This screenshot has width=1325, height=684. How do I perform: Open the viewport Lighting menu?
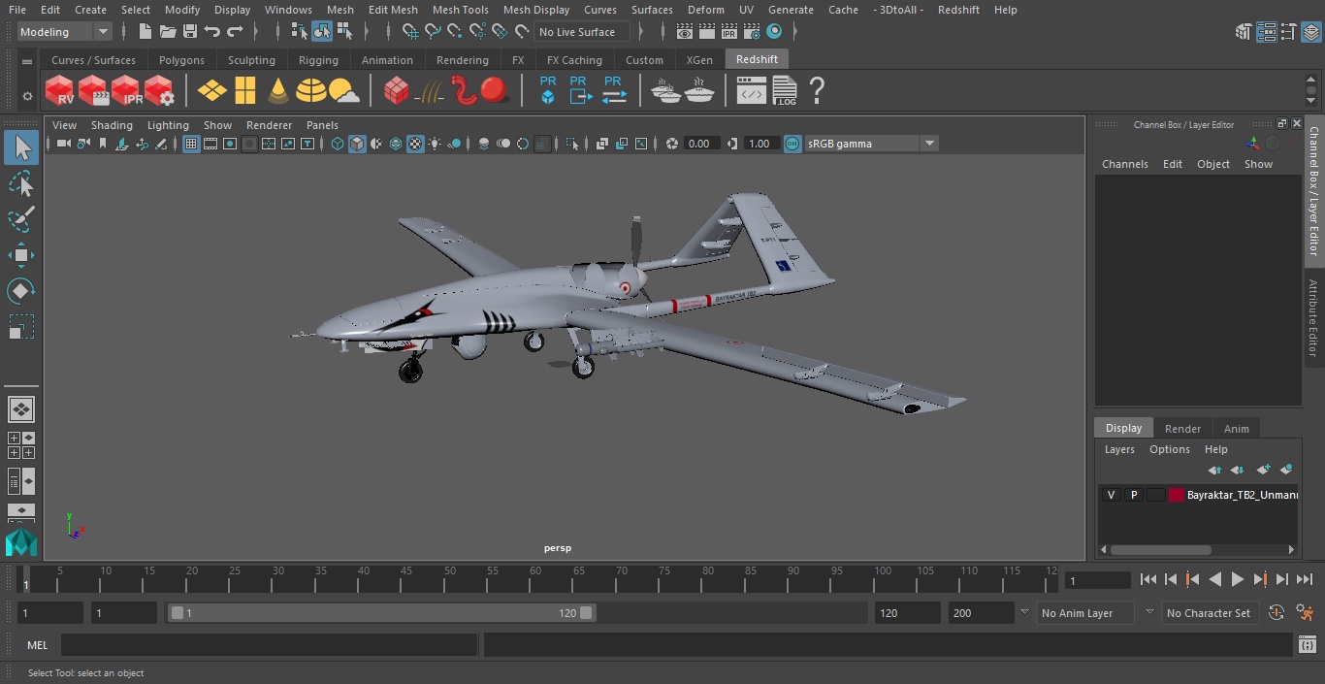point(168,125)
